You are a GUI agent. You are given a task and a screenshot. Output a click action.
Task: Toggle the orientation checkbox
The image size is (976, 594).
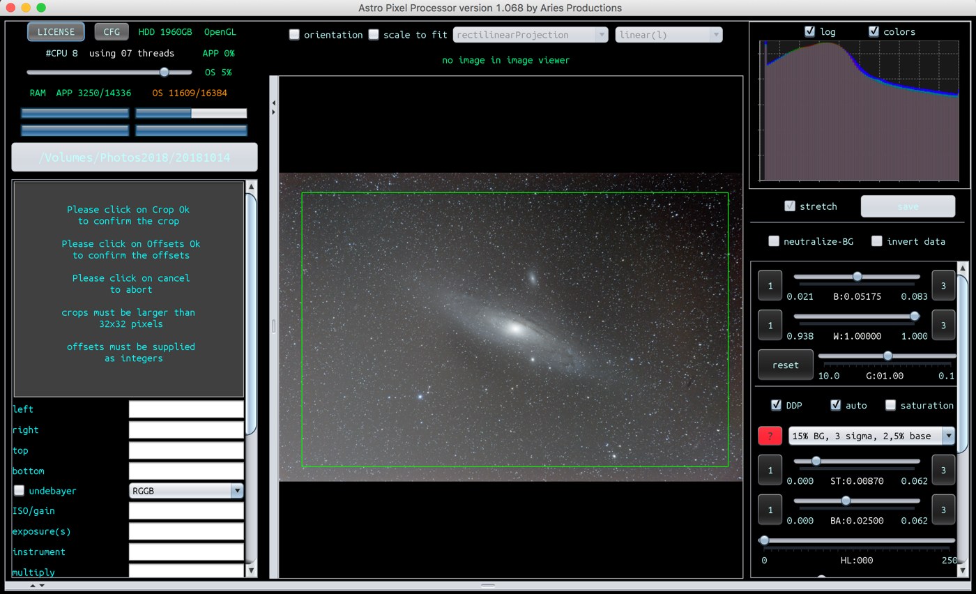tap(294, 34)
